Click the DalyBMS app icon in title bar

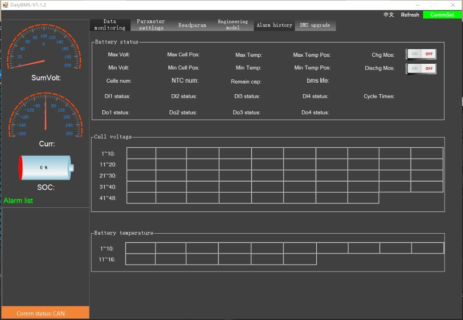point(6,5)
